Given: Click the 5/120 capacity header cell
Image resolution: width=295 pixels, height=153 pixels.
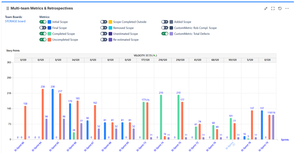Looking at the screenshot, I should [x=250, y=60].
